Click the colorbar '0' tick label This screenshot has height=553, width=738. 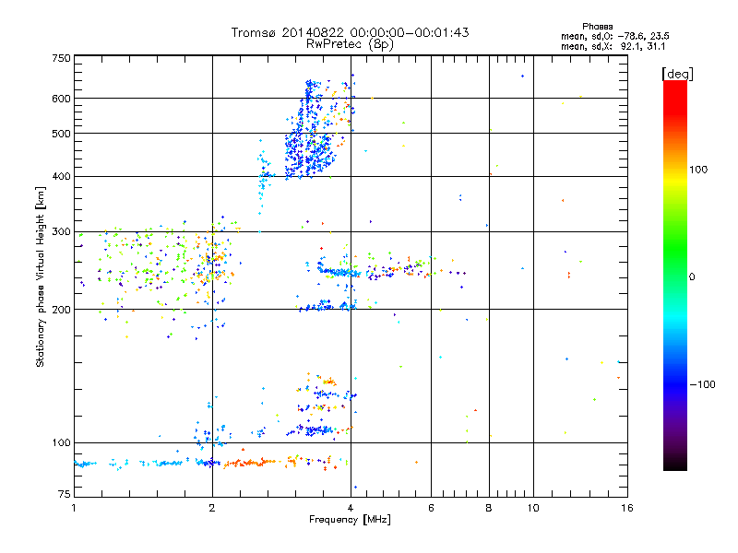(692, 276)
